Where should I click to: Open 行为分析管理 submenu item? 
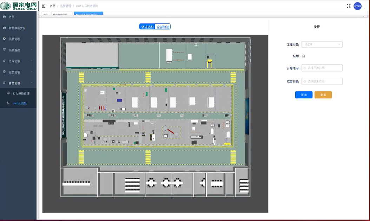click(21, 94)
